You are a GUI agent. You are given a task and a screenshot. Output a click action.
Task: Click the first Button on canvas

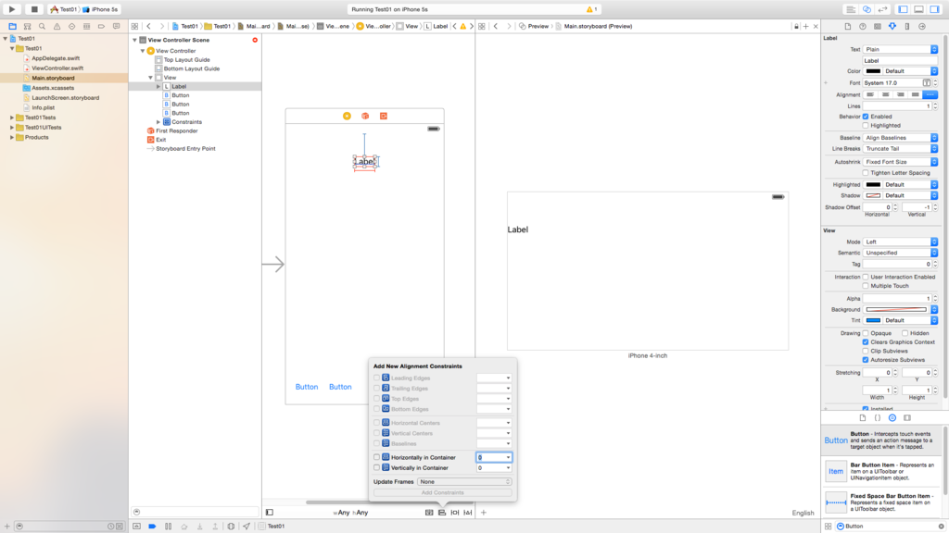coord(306,387)
